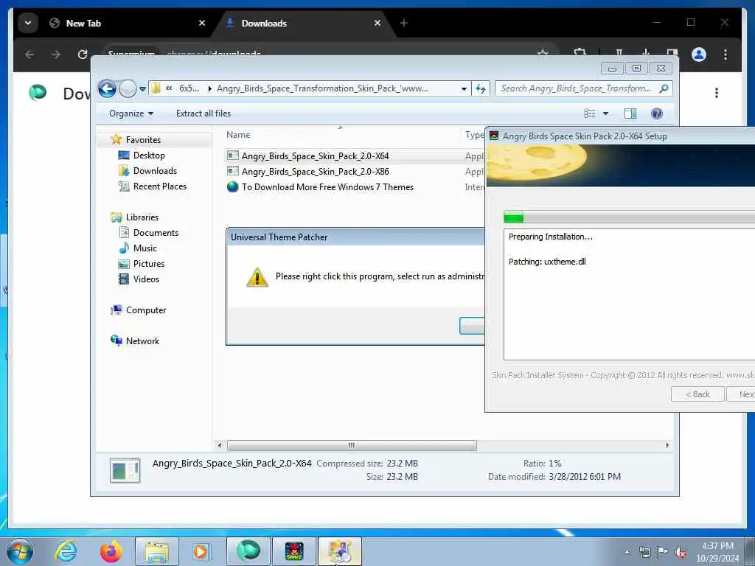Click the Explorer refresh button
Image resolution: width=755 pixels, height=566 pixels.
481,88
